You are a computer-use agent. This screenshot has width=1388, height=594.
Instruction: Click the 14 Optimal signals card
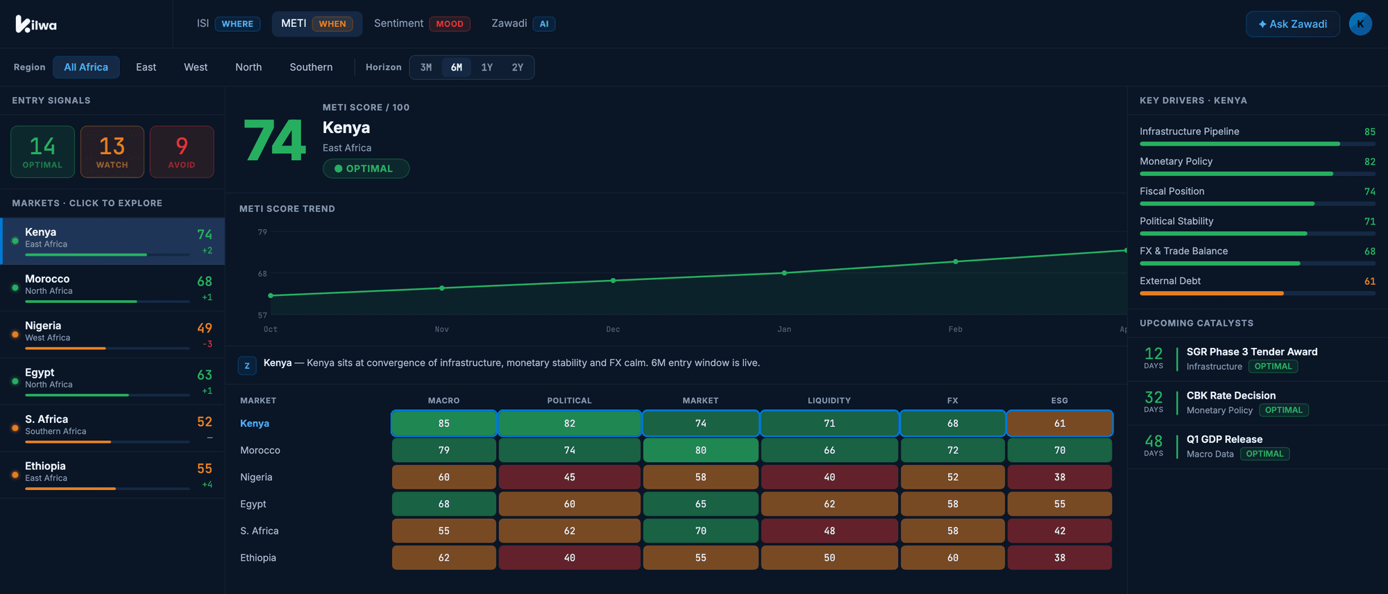tap(42, 152)
